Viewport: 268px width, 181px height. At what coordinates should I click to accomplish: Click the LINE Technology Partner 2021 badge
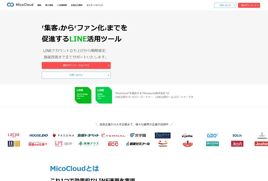point(83,95)
